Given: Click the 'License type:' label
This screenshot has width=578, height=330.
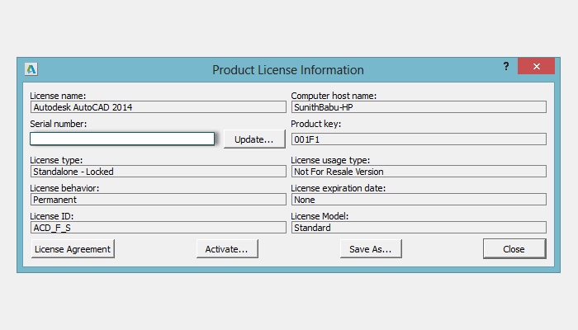Looking at the screenshot, I should tap(56, 160).
